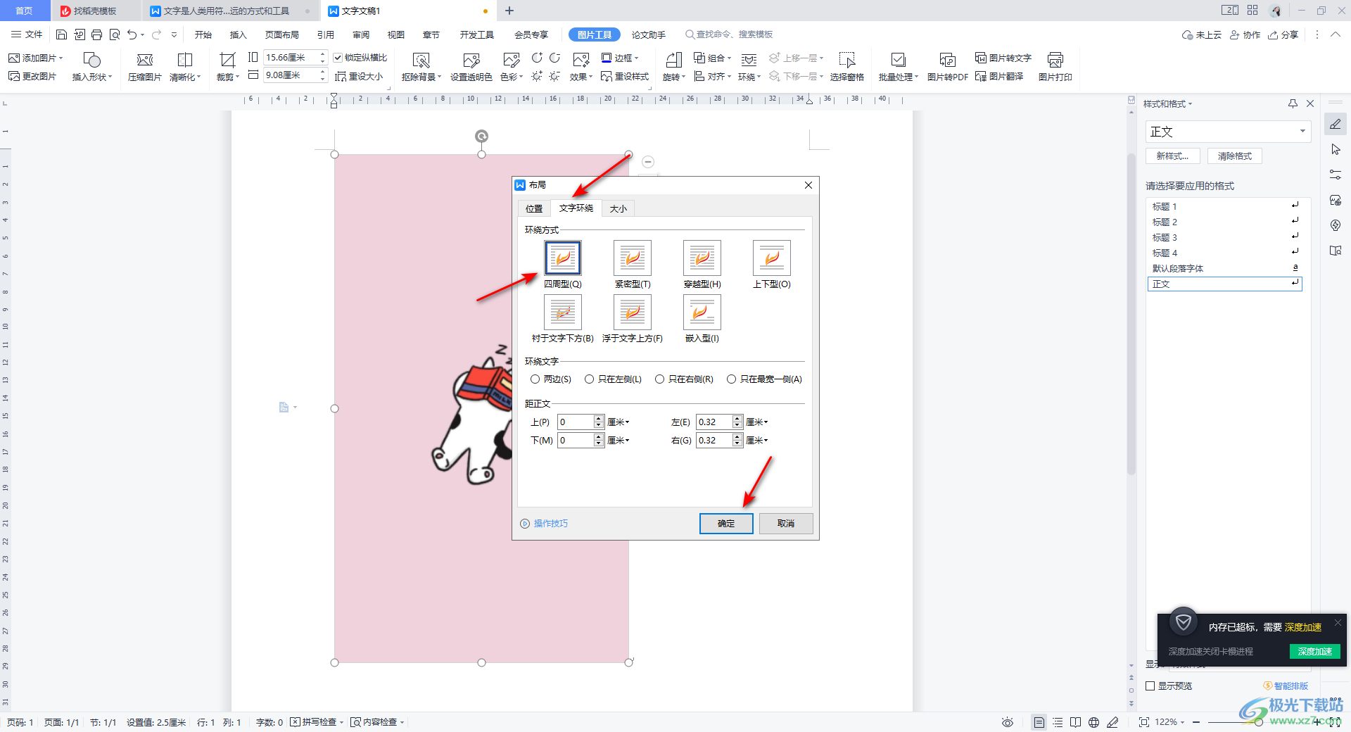Image resolution: width=1351 pixels, height=732 pixels.
Task: Open the 操作技巧 link
Action: tap(550, 524)
